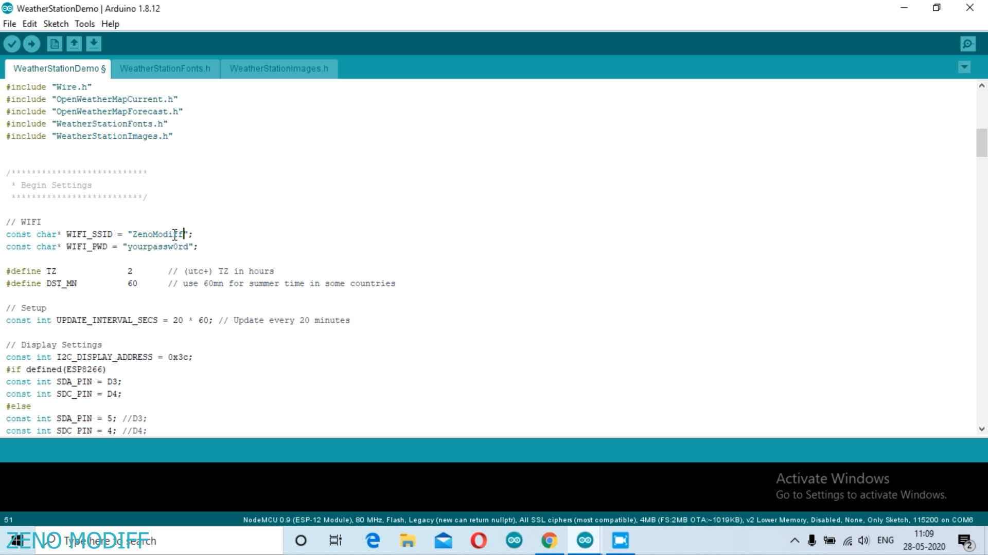
Task: Click the Windows taskbar search box
Action: pos(158,541)
